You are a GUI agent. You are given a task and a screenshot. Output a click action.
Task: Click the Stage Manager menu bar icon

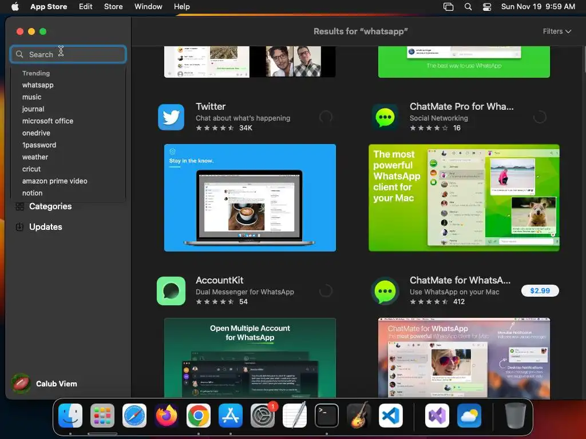[x=448, y=7]
